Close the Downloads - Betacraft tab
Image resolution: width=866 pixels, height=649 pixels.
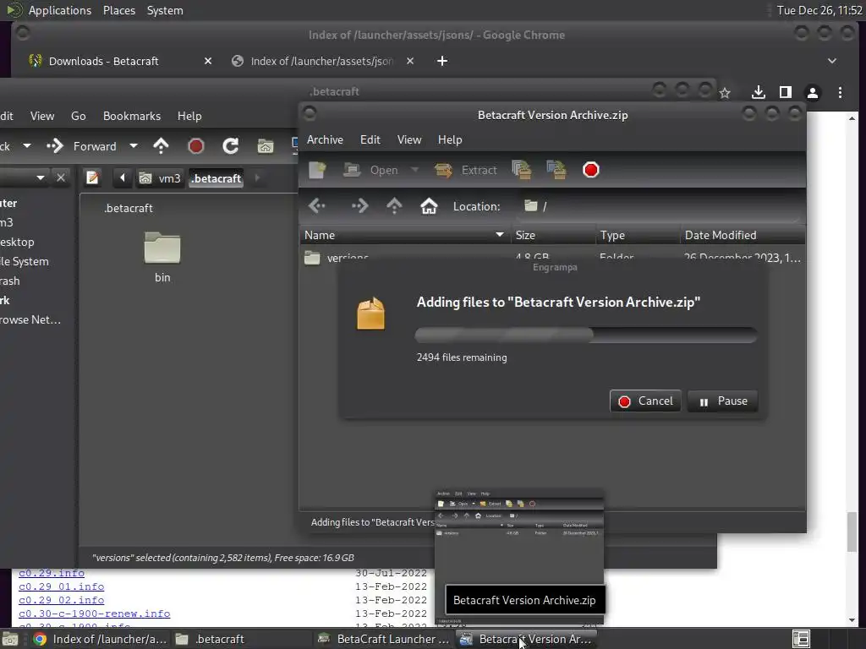[208, 61]
